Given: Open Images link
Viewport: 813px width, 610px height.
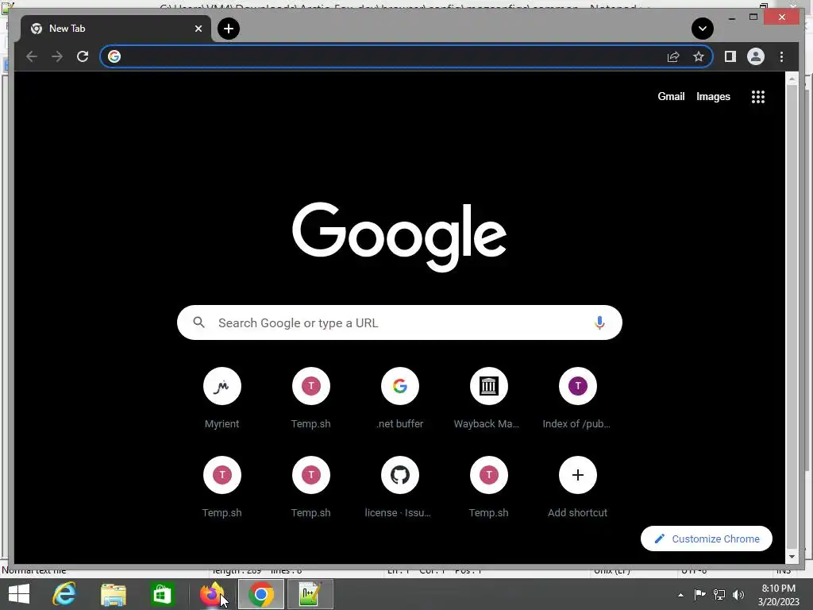Looking at the screenshot, I should [x=713, y=96].
